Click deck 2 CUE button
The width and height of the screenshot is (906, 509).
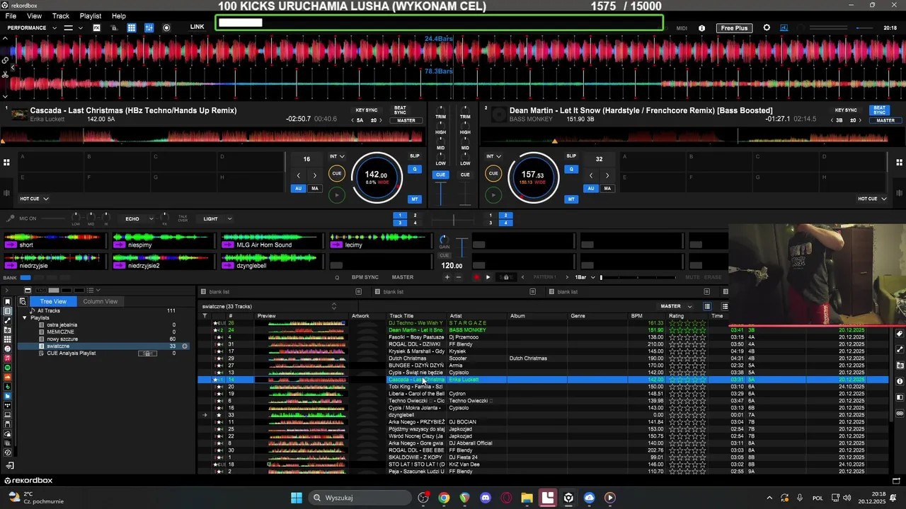(x=493, y=173)
